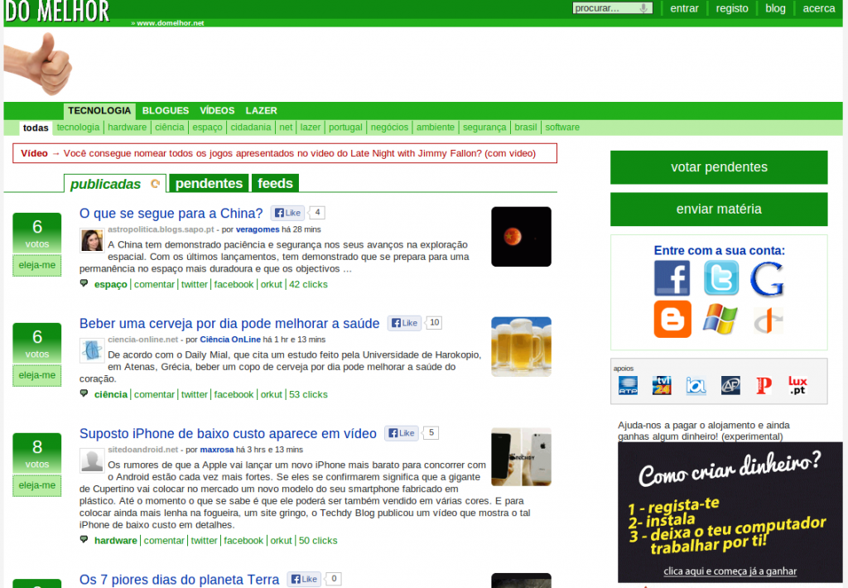Filter by the hardware category

(127, 127)
